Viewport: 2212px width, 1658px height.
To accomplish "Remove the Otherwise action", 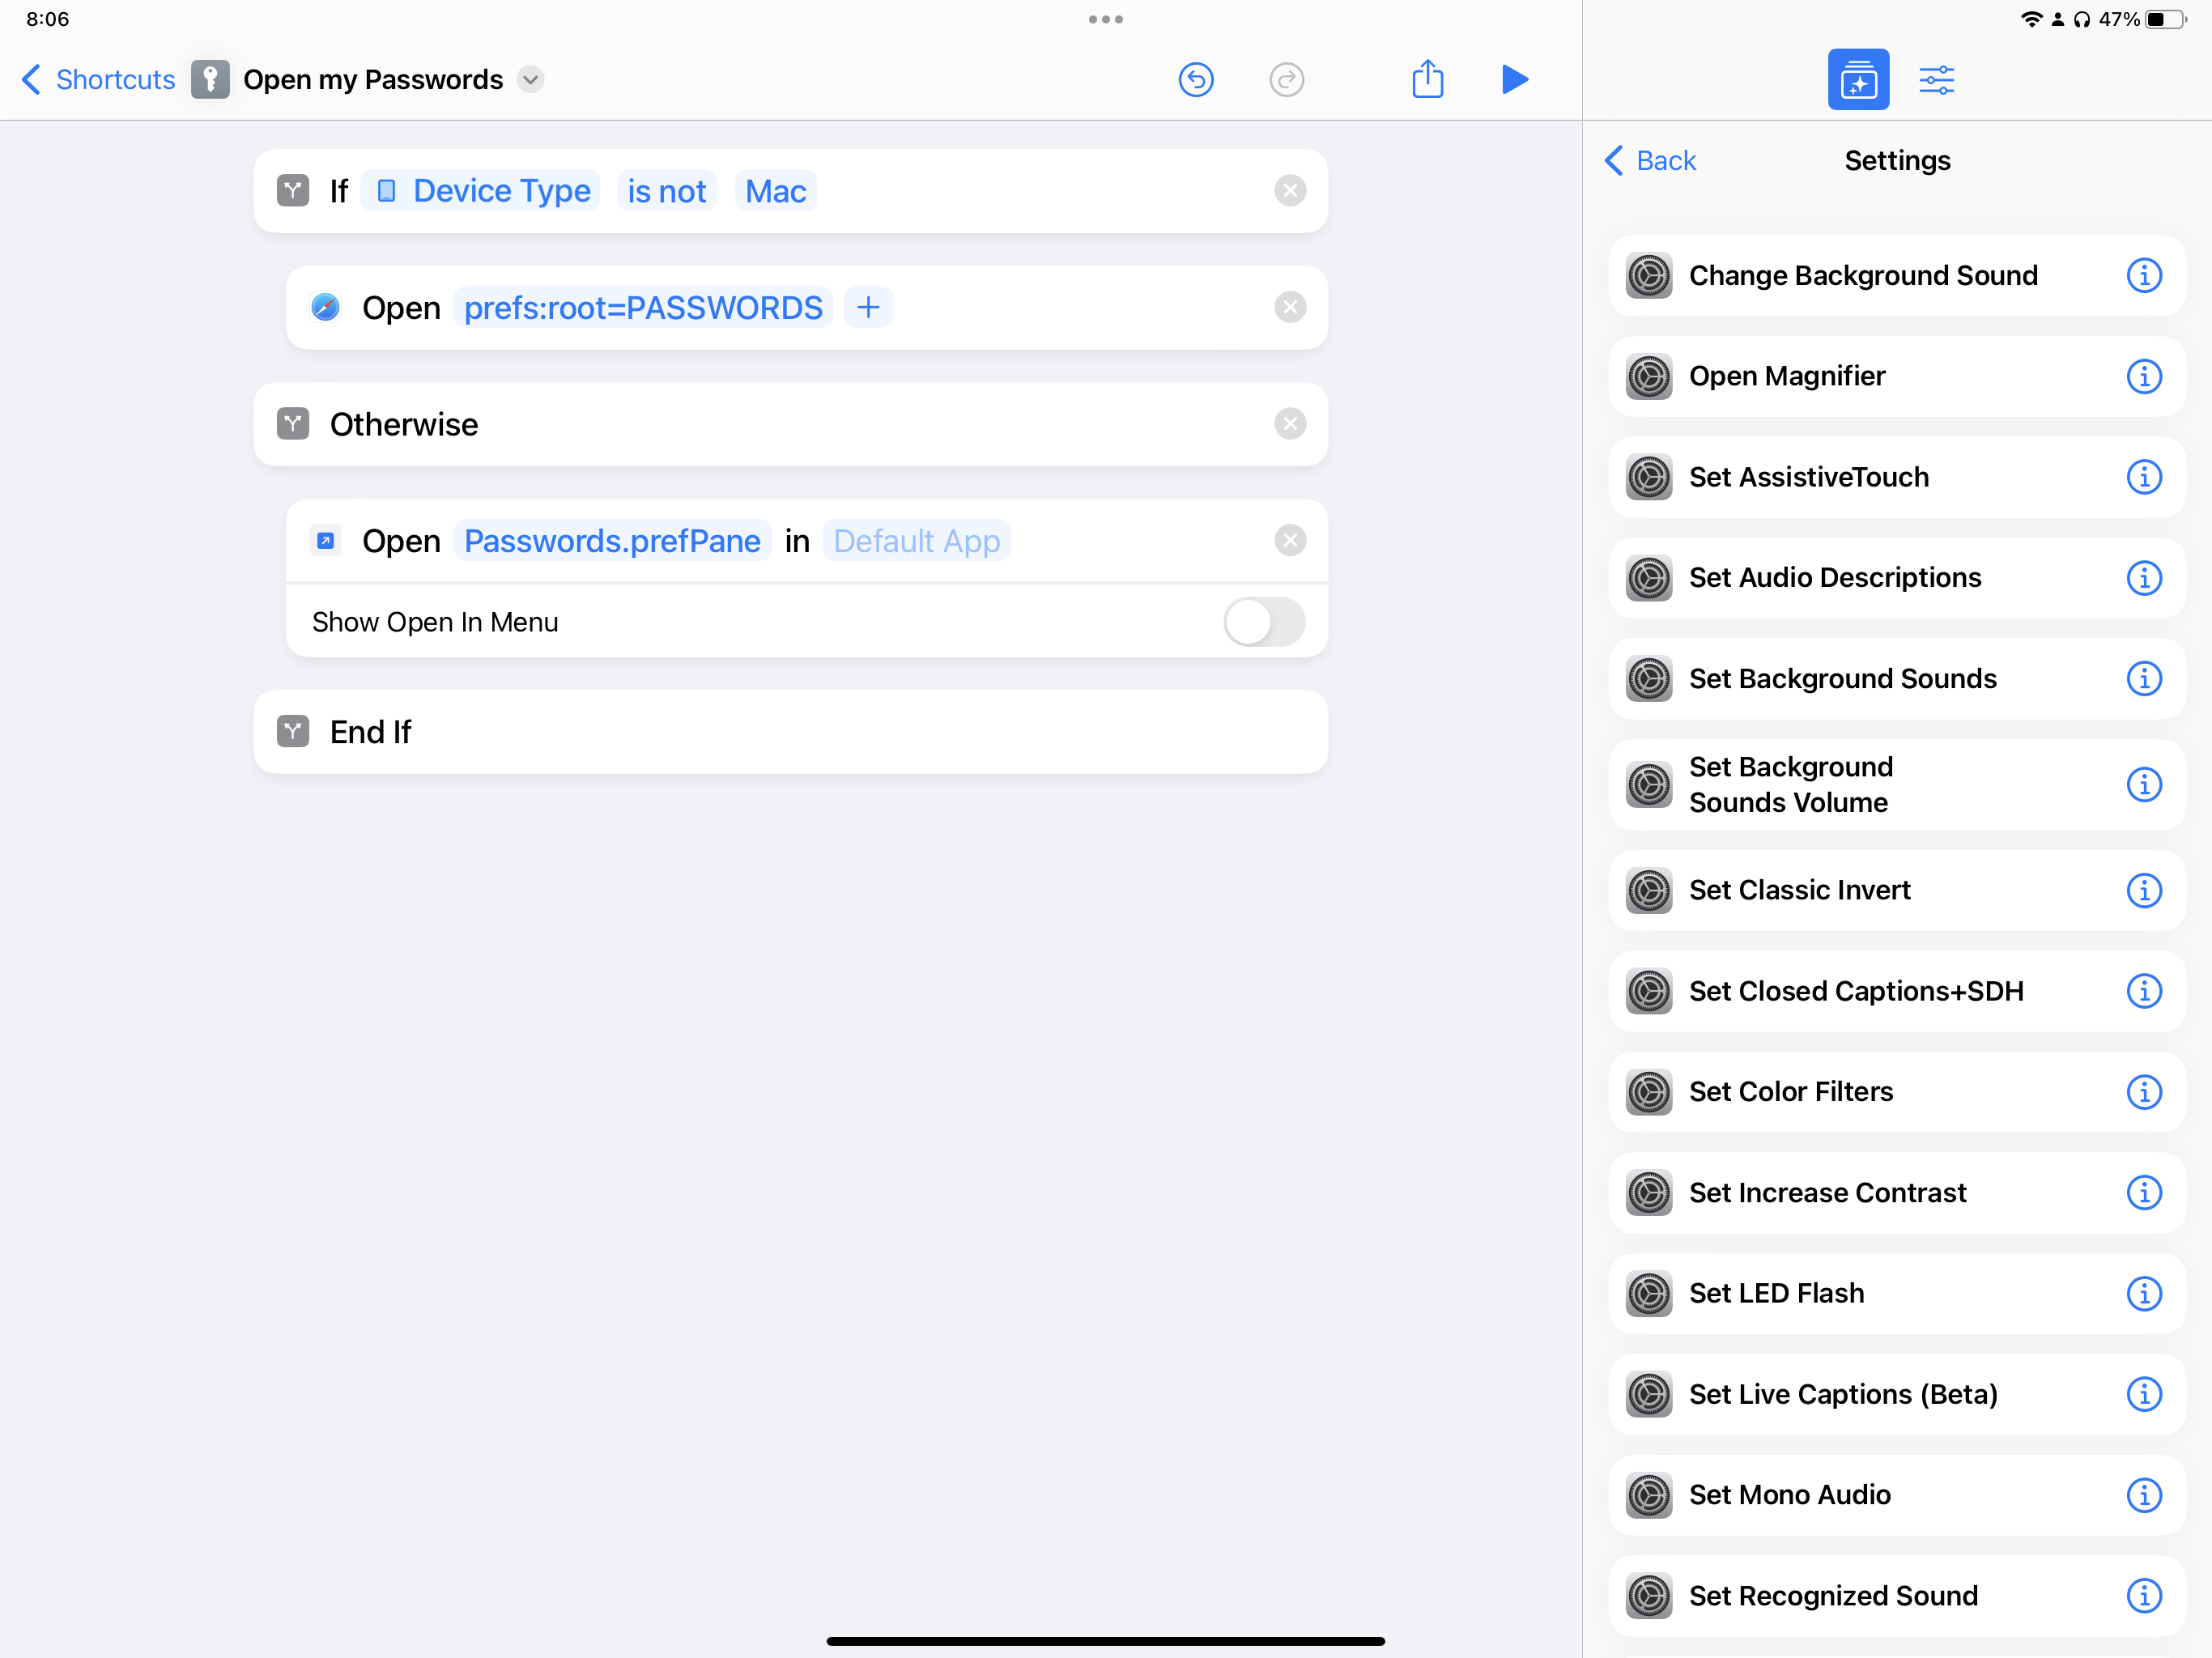I will tap(1290, 424).
